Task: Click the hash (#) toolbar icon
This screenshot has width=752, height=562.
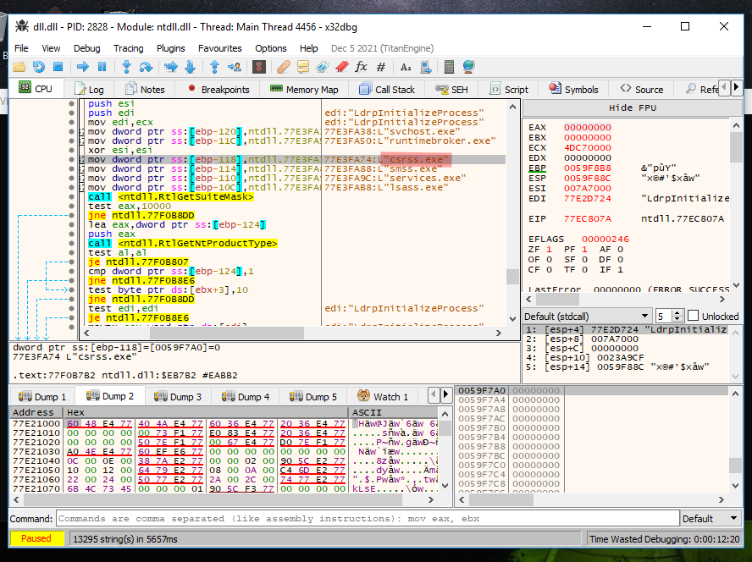Action: [x=381, y=67]
